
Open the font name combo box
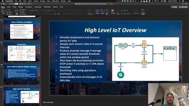(38, 11)
